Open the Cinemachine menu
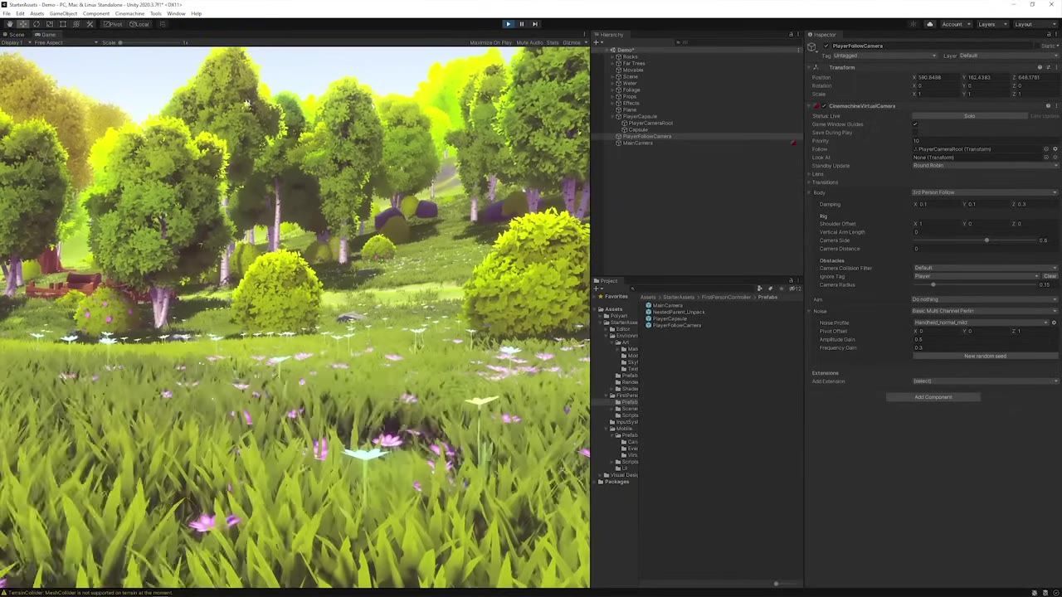Image resolution: width=1062 pixels, height=597 pixels. tap(129, 14)
